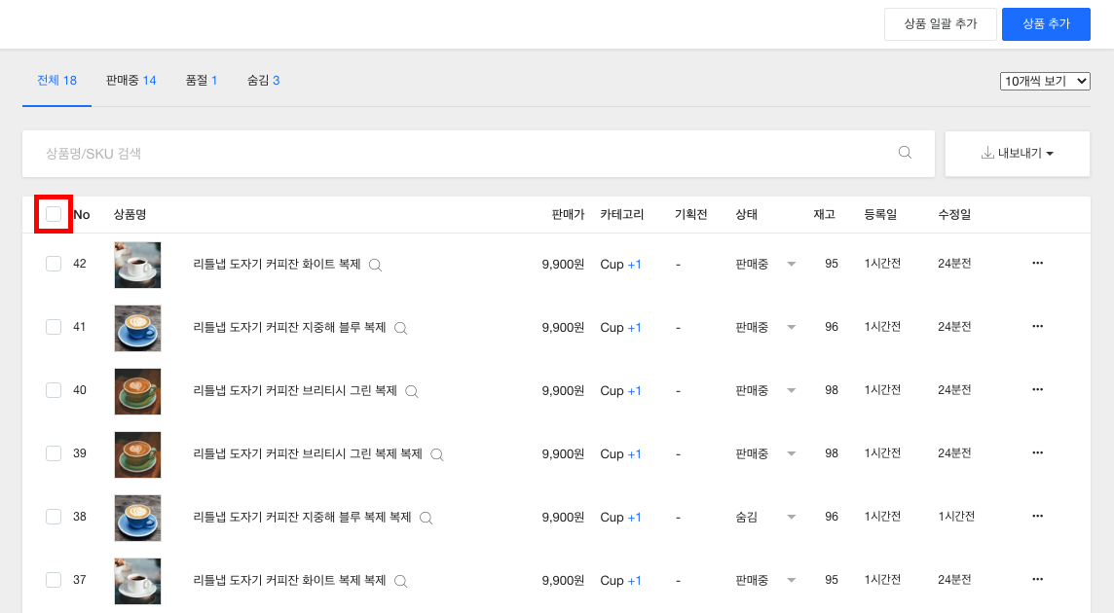Click thumbnail image of product 37
Image resolution: width=1114 pixels, height=613 pixels.
pyautogui.click(x=138, y=581)
